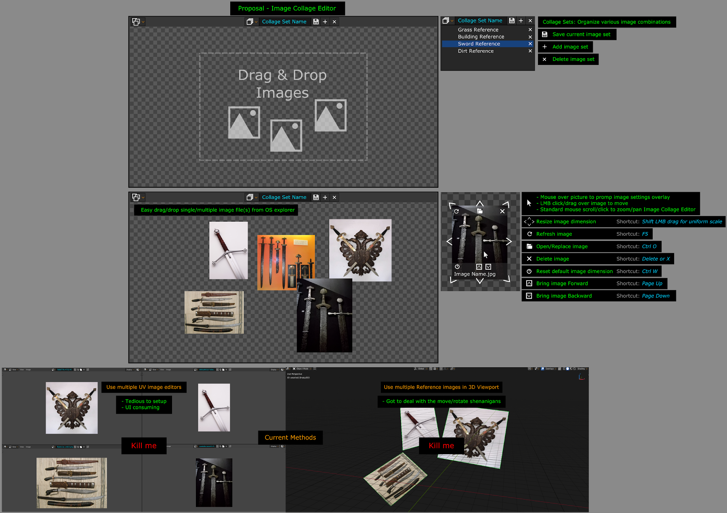Select the single longsword image on white
The image size is (727, 513).
tap(229, 250)
